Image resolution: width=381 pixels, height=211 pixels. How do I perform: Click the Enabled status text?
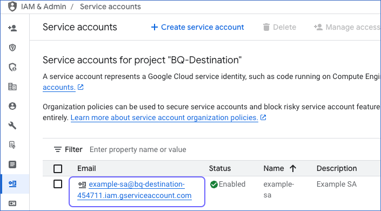[232, 184]
